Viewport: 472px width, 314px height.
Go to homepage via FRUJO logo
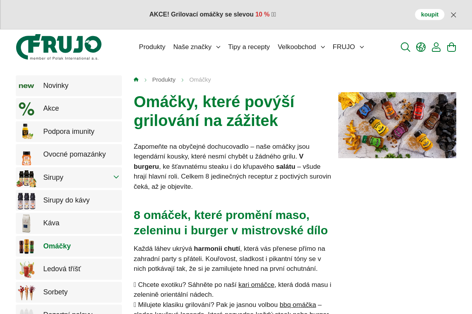[59, 47]
